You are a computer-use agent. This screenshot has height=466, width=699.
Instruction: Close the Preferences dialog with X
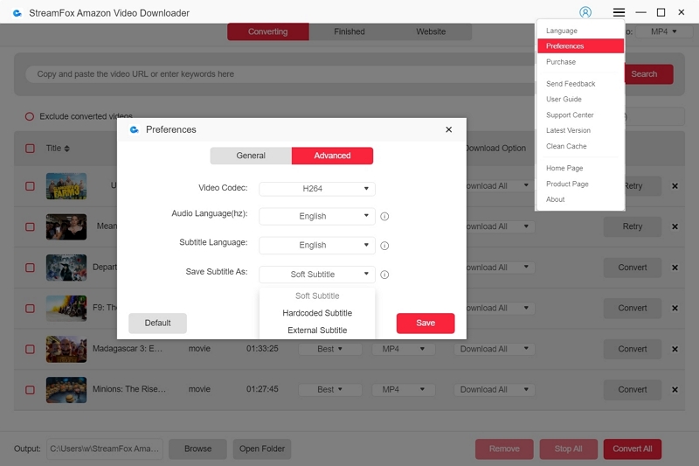448,129
